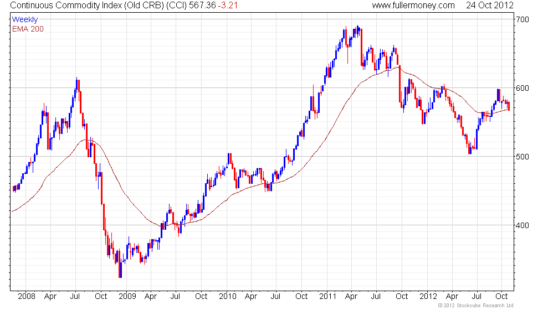Click the Apr label following 2008

pos(50,297)
